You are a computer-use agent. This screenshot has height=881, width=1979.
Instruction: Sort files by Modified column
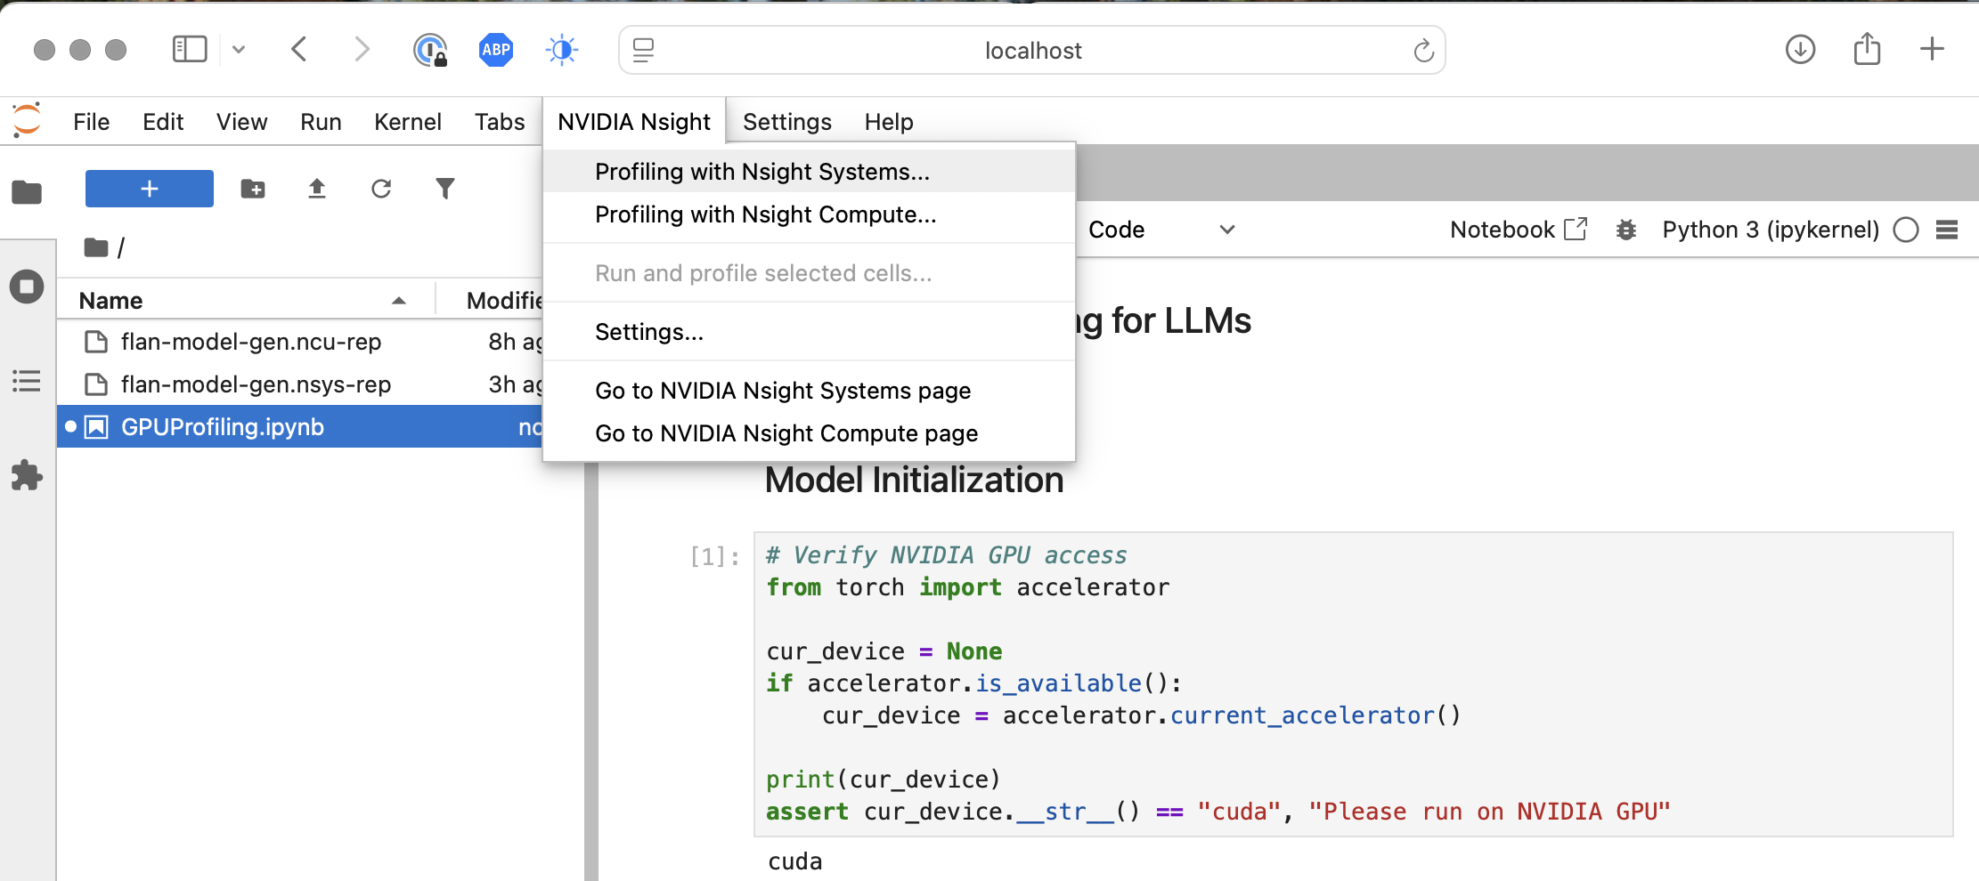pos(503,301)
